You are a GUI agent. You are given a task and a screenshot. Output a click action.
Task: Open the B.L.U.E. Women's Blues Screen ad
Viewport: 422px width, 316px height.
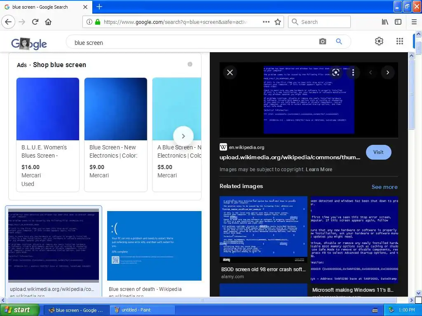(48, 135)
